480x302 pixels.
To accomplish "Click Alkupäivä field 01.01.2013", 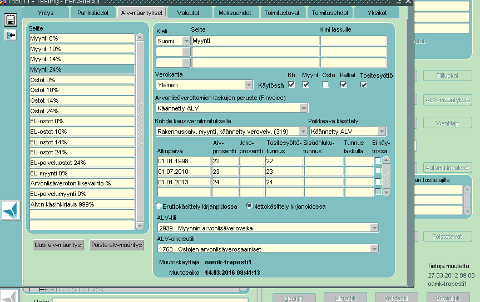I will [x=184, y=182].
